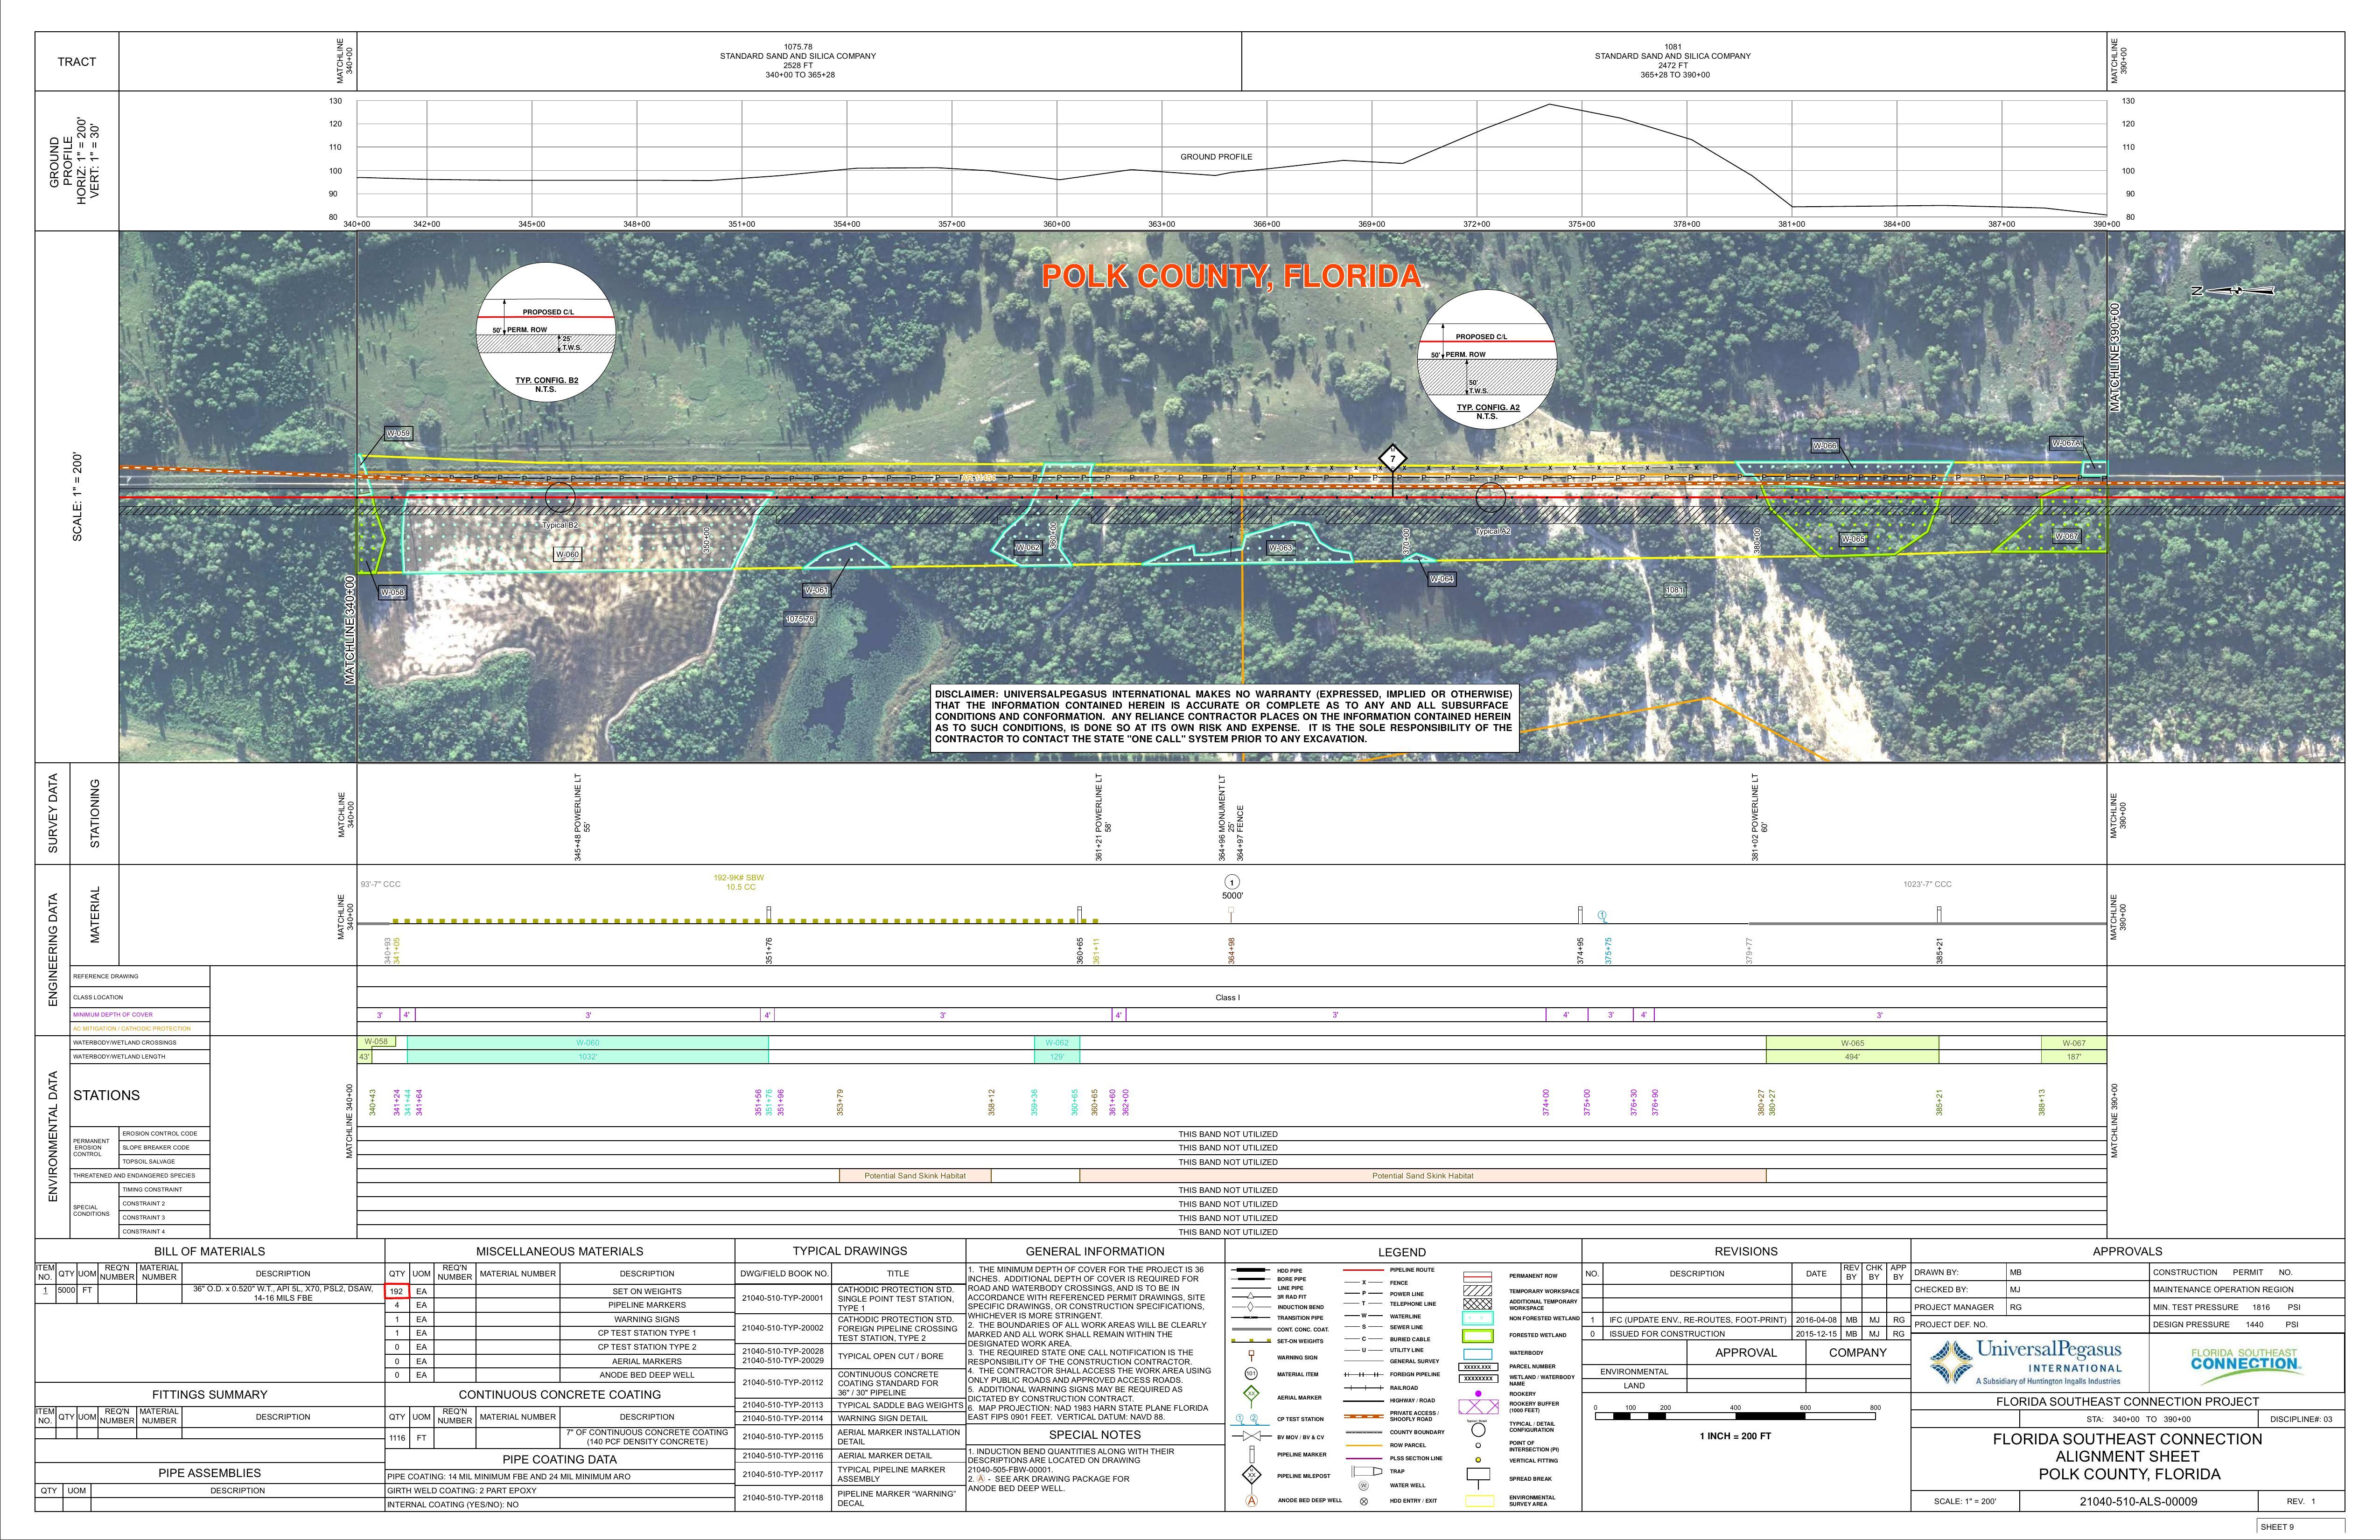This screenshot has height=1540, width=2380.
Task: Click the highlighted 192 quantity cell for Set On Weights
Action: pos(397,1291)
